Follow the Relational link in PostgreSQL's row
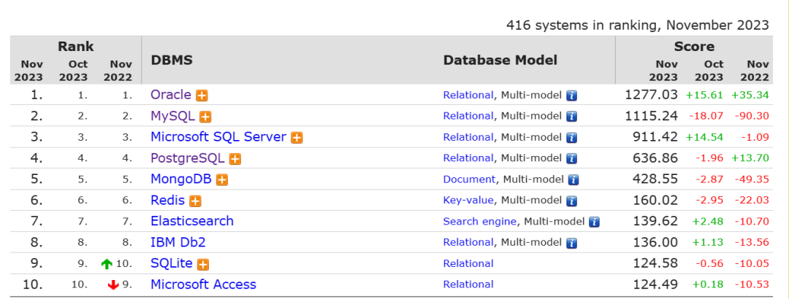 coord(468,158)
